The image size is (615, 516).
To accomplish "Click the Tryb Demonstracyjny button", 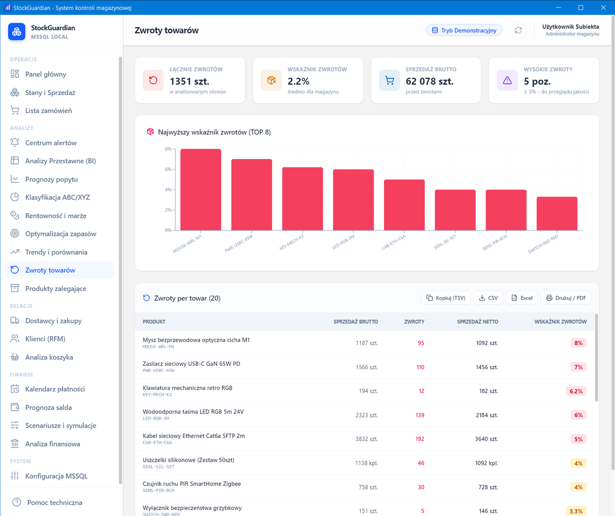I will (x=464, y=30).
